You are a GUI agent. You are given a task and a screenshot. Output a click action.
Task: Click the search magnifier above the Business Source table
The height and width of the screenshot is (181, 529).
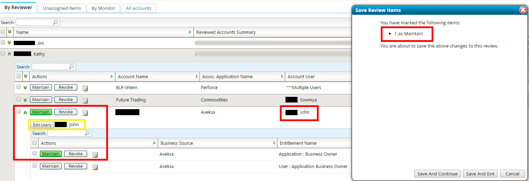(x=88, y=133)
